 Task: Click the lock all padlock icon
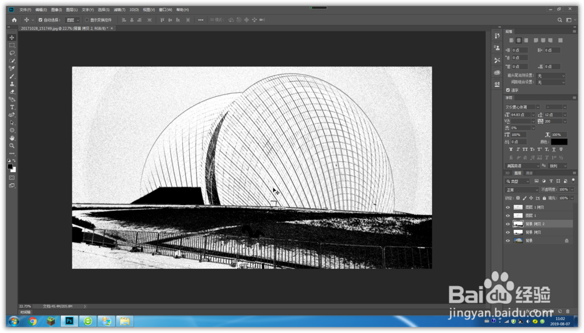point(544,198)
